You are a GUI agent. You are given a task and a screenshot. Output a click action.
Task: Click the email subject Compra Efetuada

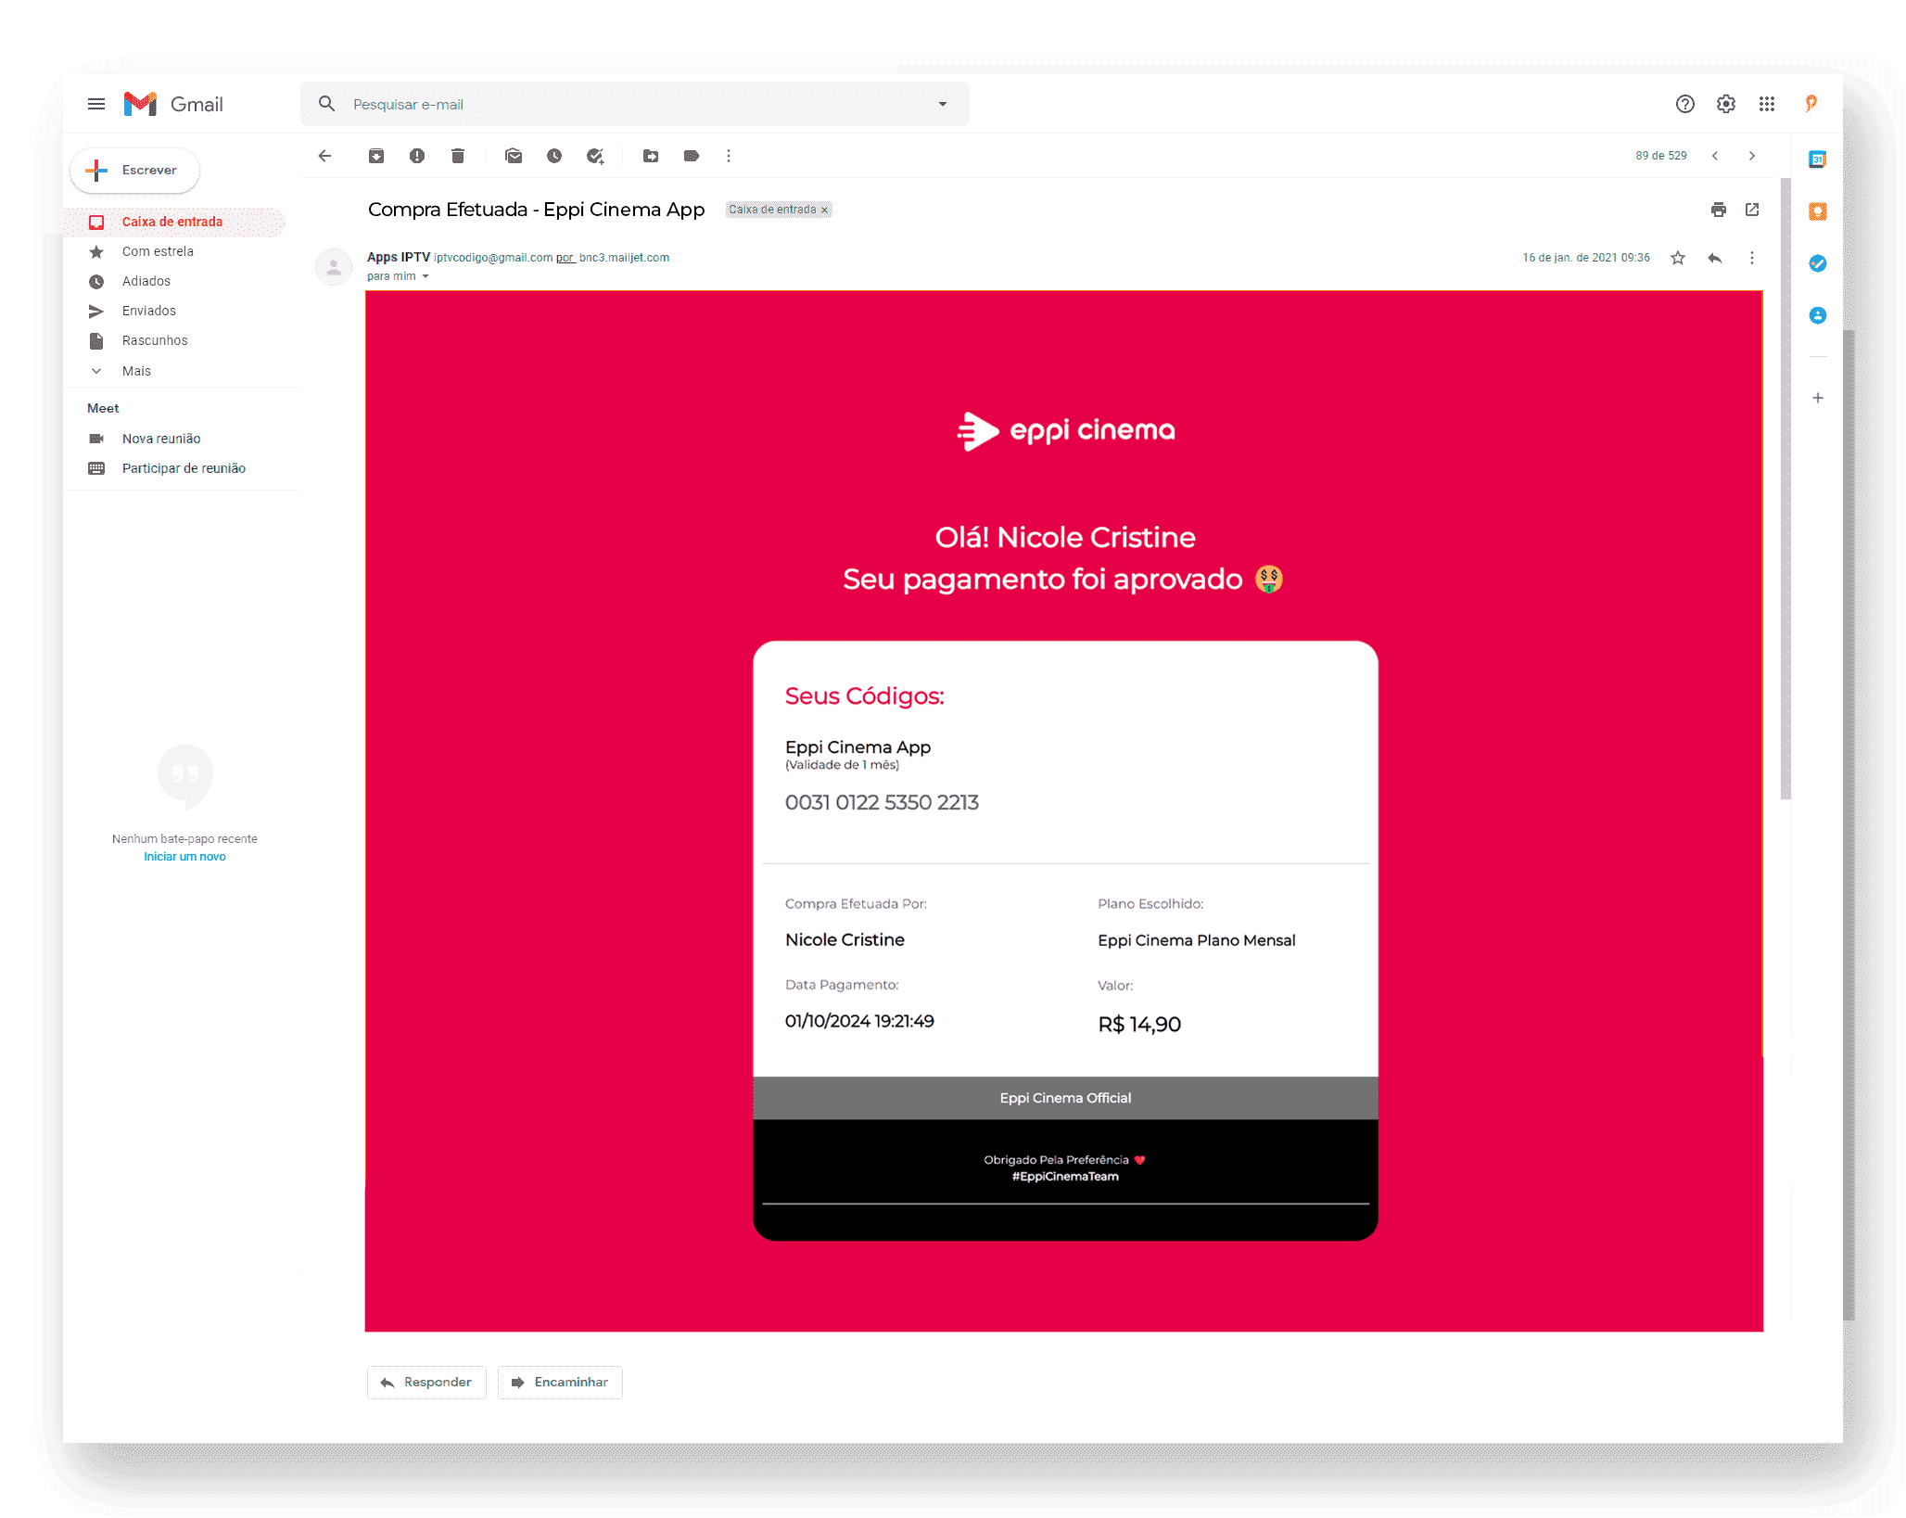tap(536, 210)
